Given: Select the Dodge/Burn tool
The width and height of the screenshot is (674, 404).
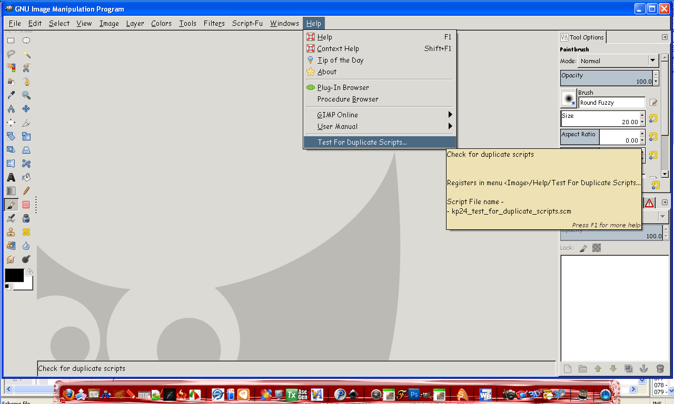Looking at the screenshot, I should 26,259.
